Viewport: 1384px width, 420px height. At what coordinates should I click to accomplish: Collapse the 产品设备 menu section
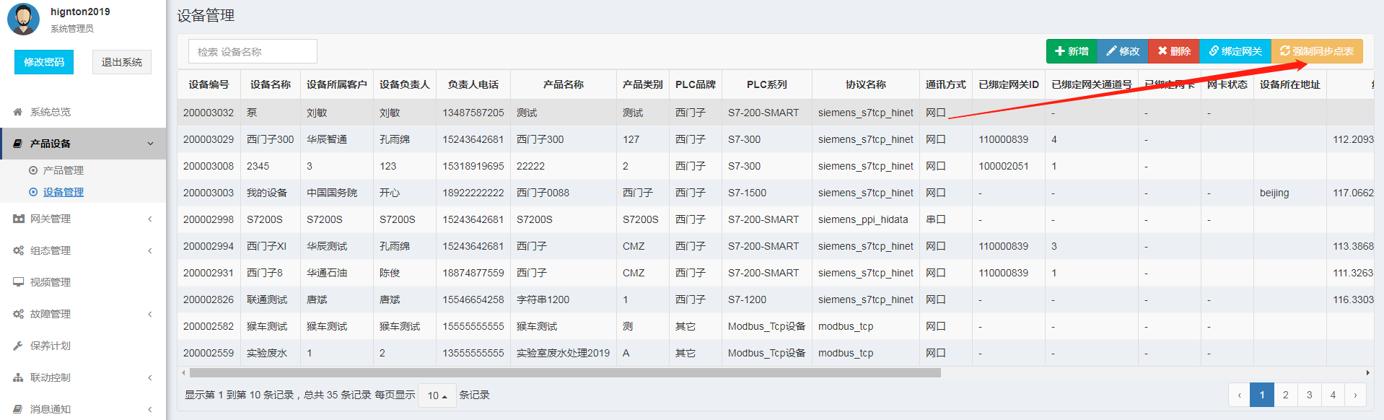(150, 144)
